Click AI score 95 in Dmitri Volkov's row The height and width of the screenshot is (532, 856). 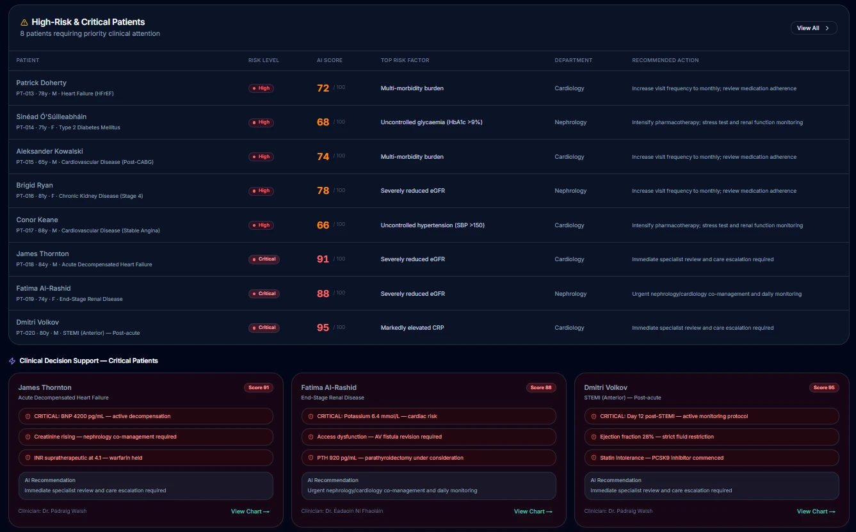click(323, 328)
